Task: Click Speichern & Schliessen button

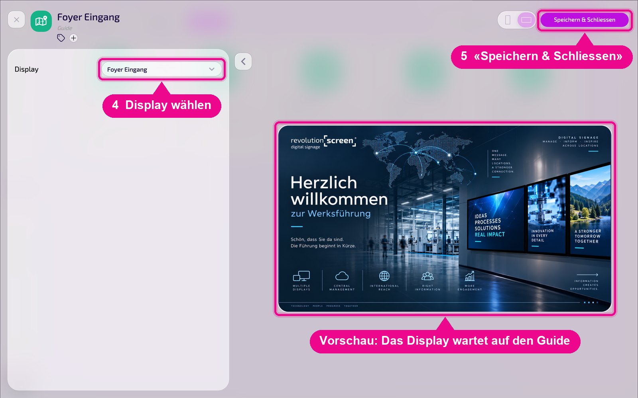Action: (x=584, y=20)
